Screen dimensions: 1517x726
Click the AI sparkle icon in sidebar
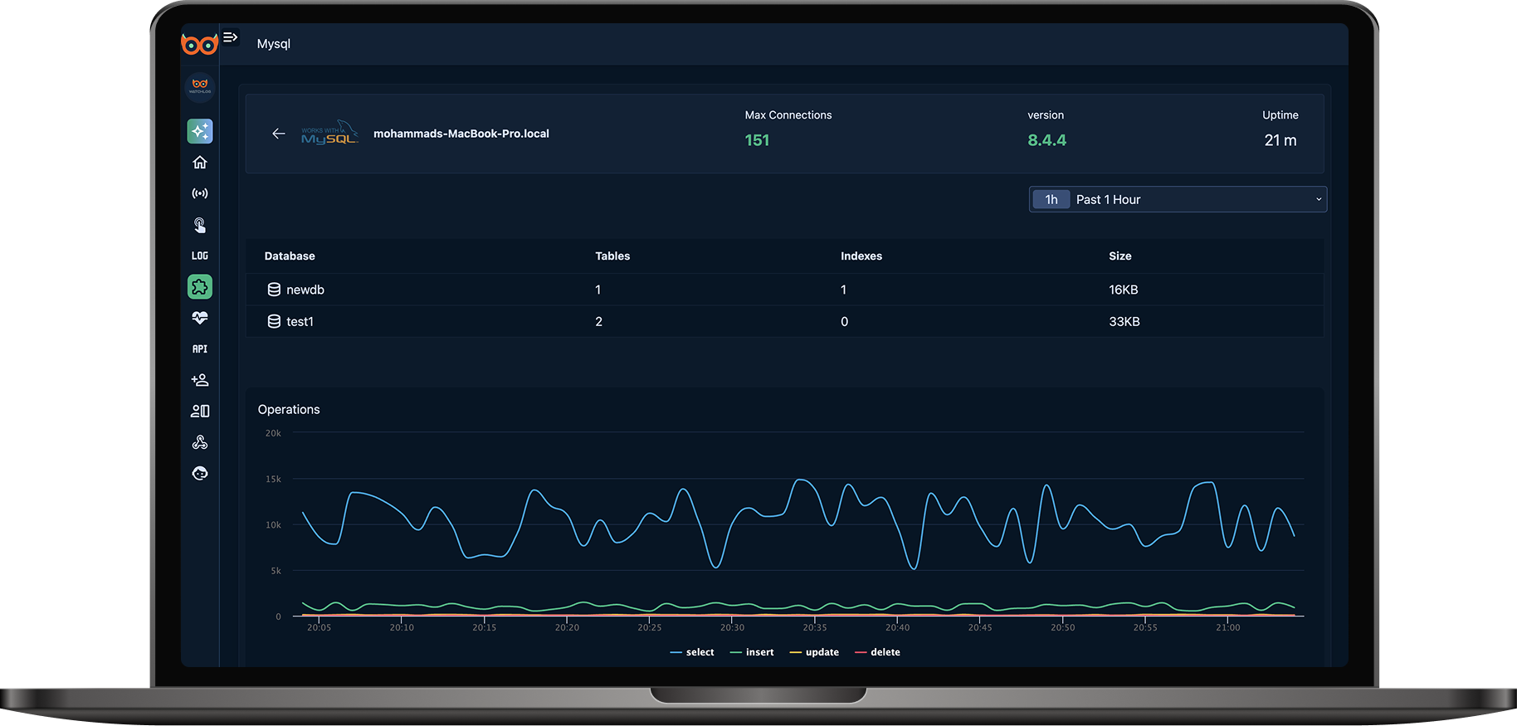200,131
